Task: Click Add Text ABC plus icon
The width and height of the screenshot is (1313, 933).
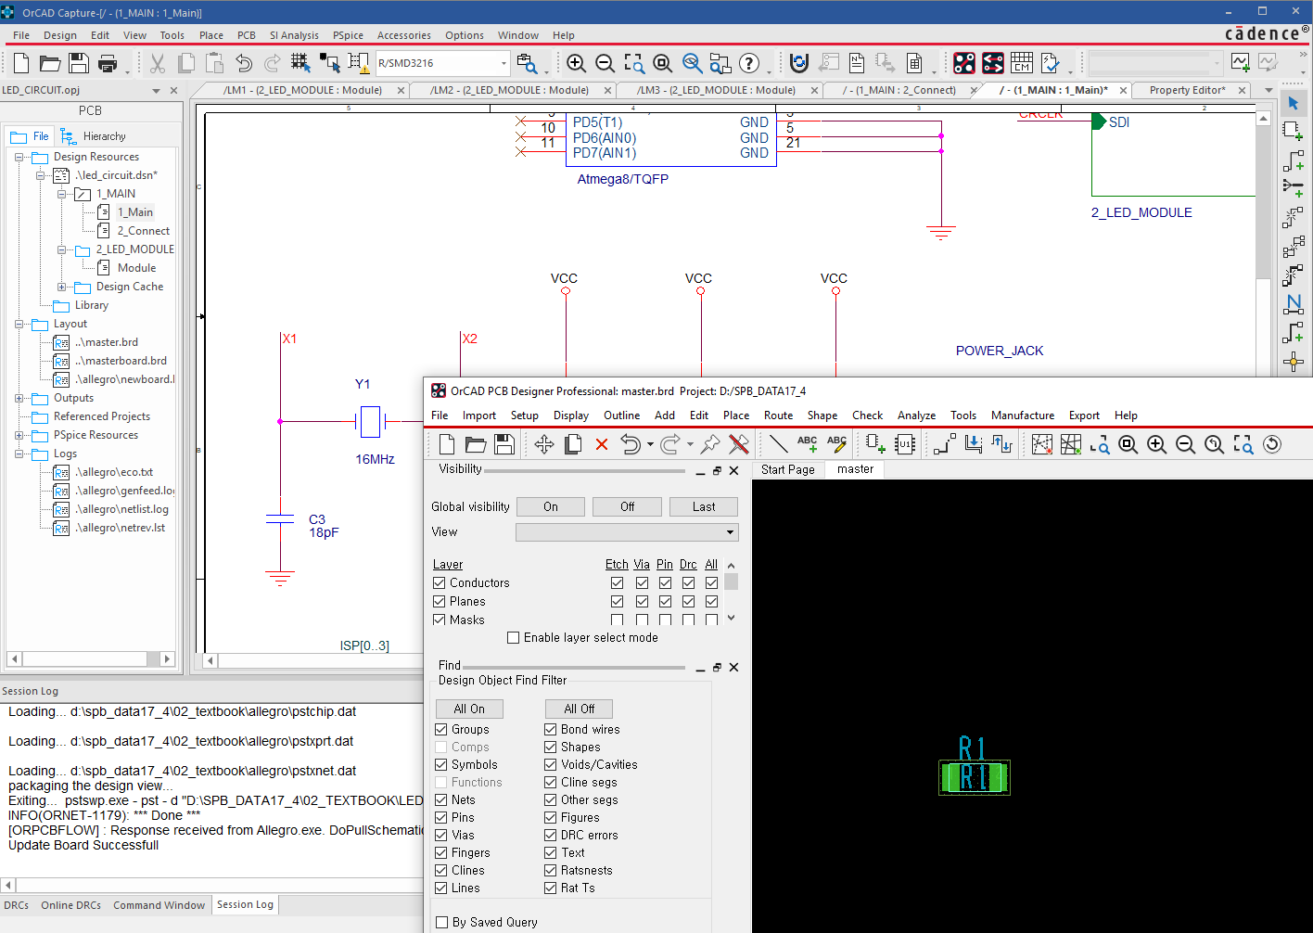Action: click(808, 444)
